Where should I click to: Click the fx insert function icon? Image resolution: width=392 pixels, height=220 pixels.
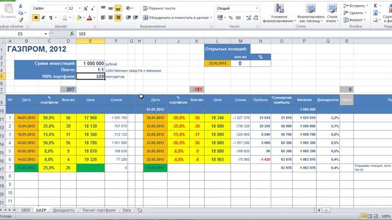coord(72,34)
